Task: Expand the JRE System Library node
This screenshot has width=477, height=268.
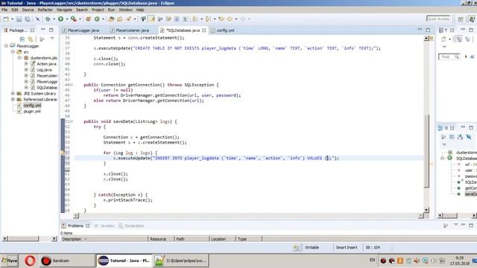Action: [x=13, y=94]
